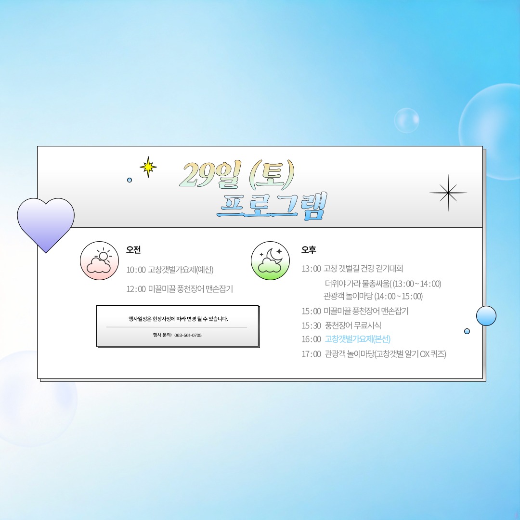Click the 행사일정 notice box
This screenshot has width=520, height=520.
tap(177, 325)
